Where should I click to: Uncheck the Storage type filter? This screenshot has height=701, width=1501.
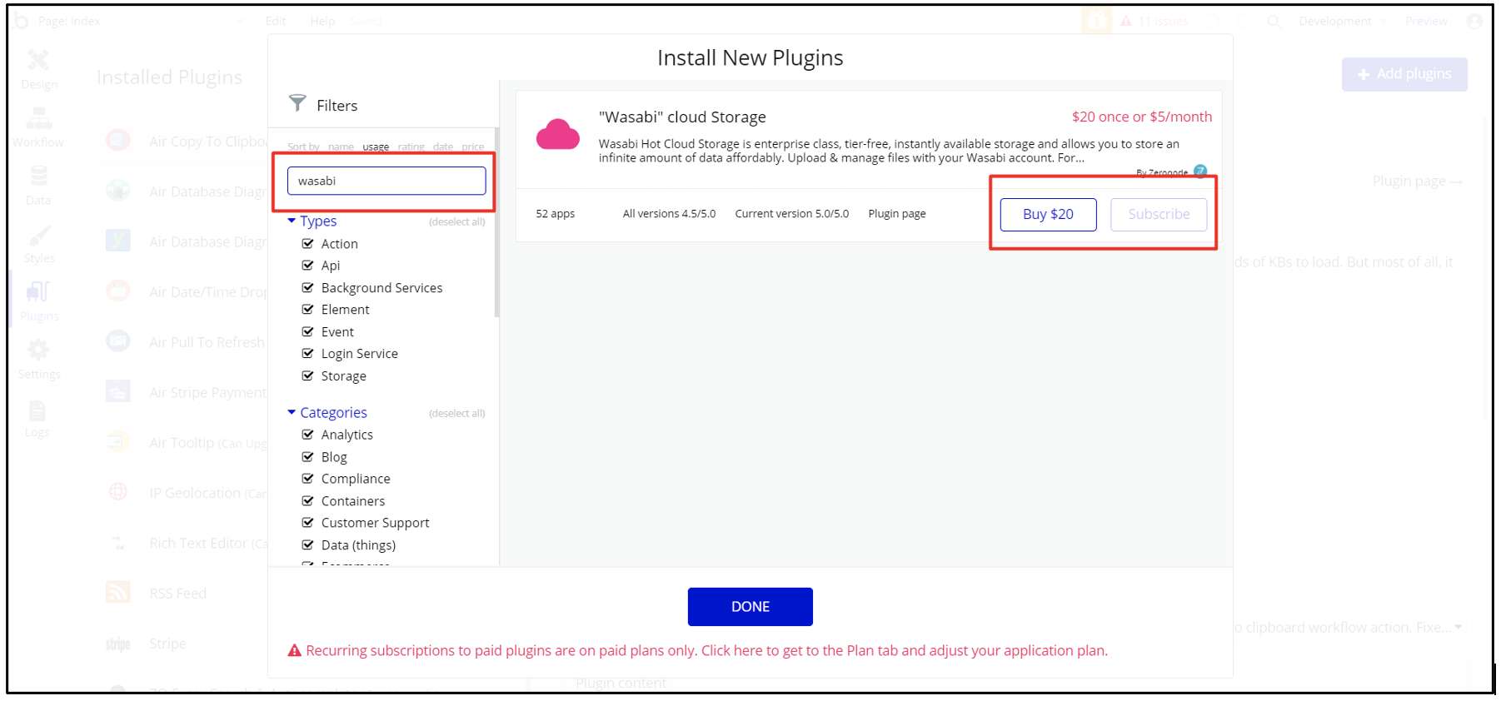[x=307, y=375]
